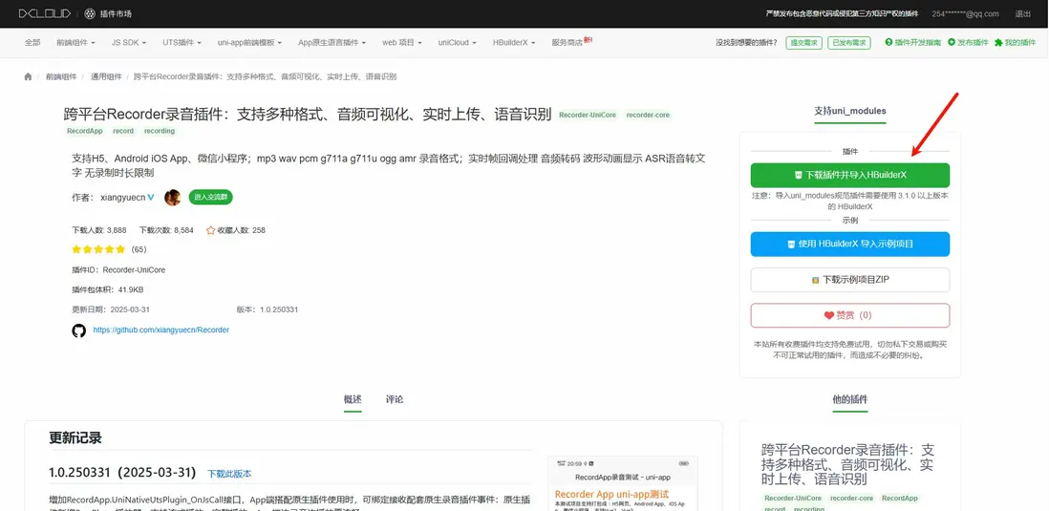Screen dimensions: 1049x511
Task: Go to breadcrumb home icon
Action: (x=28, y=77)
